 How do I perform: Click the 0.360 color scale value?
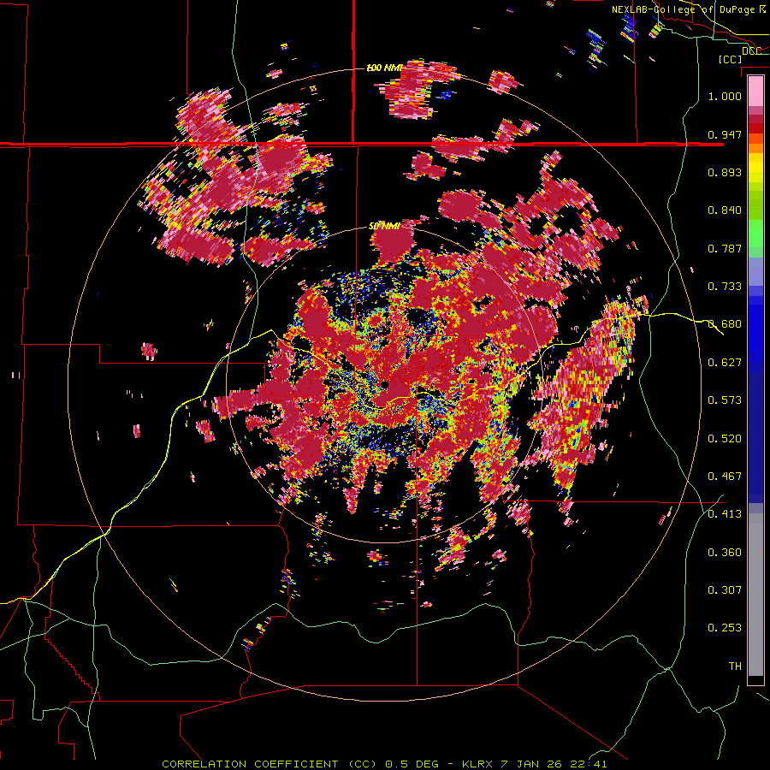[x=725, y=553]
